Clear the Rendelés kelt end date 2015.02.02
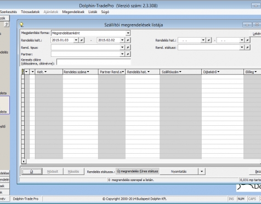The width and height of the screenshot is (261, 204). pos(128,40)
